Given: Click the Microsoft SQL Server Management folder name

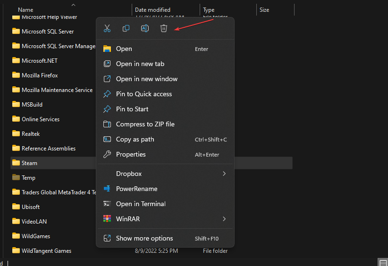Looking at the screenshot, I should pyautogui.click(x=59, y=46).
